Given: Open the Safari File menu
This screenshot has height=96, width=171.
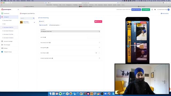Looking at the screenshot, I should click(8, 1).
